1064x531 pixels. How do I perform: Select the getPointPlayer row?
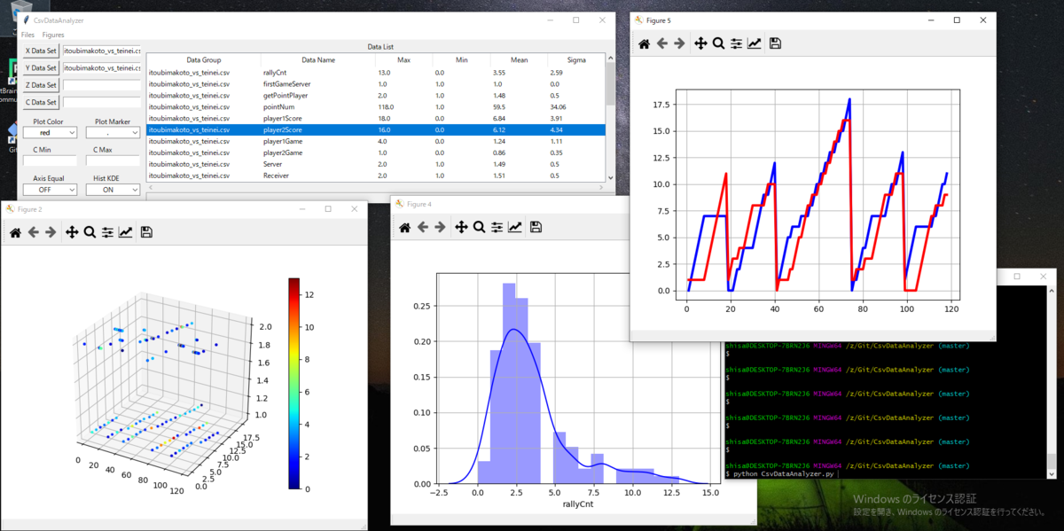coord(376,95)
